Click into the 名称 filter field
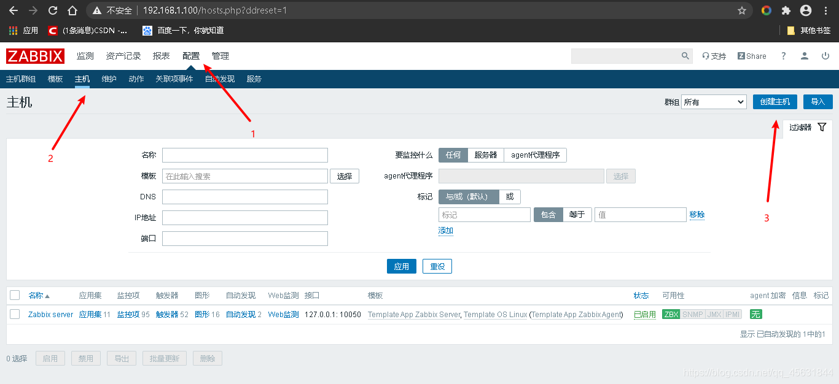This screenshot has height=384, width=839. pyautogui.click(x=245, y=155)
